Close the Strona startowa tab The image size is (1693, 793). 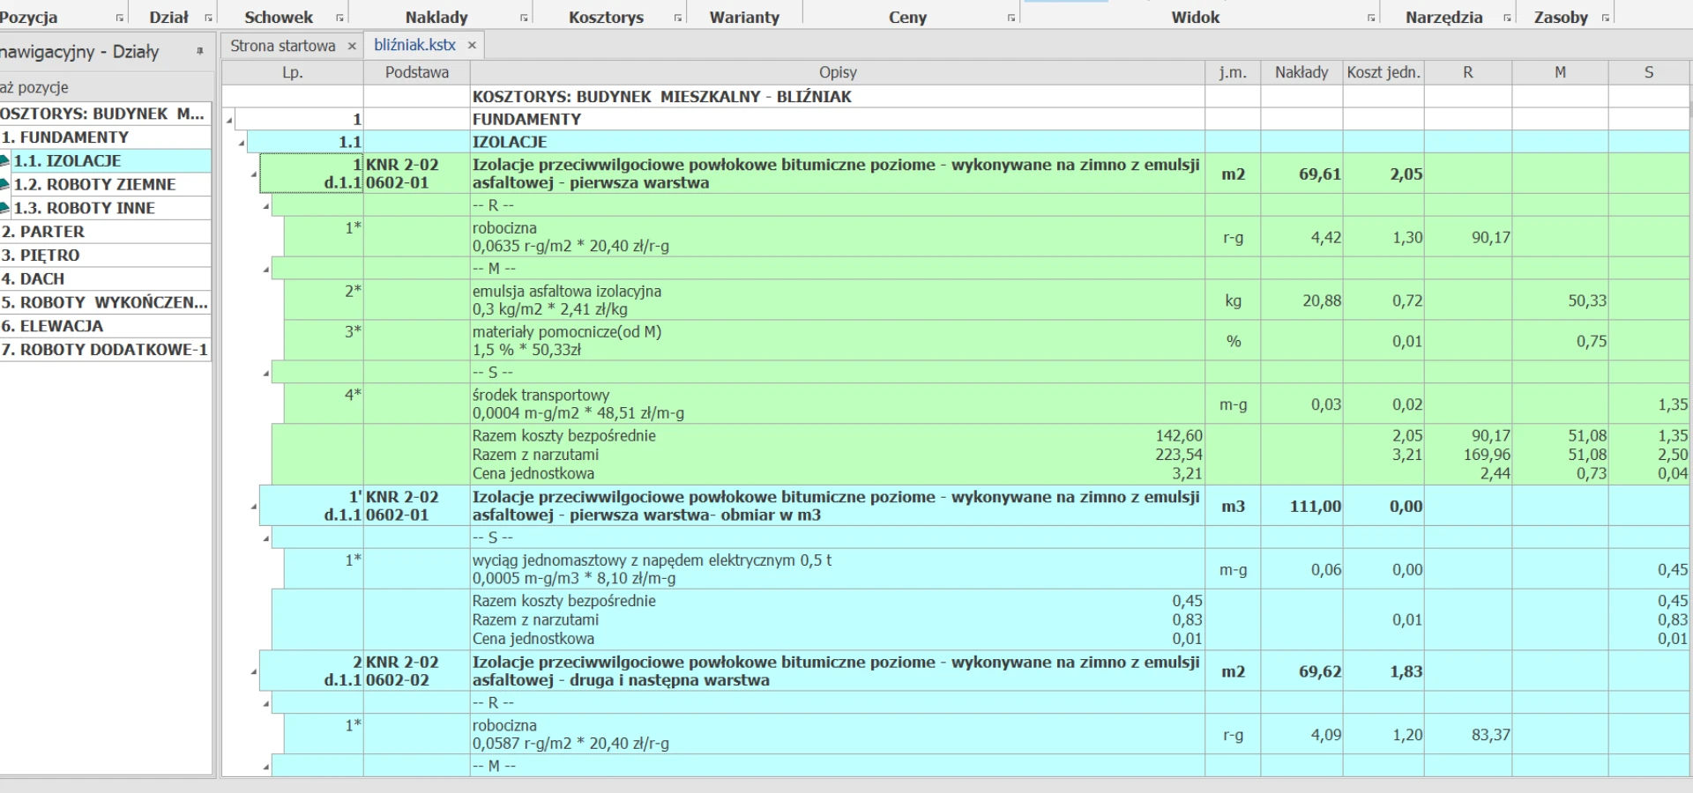[x=352, y=46]
